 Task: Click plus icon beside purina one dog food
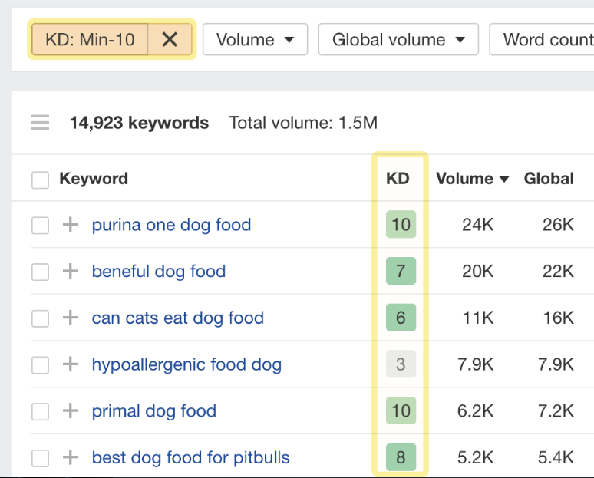point(71,225)
